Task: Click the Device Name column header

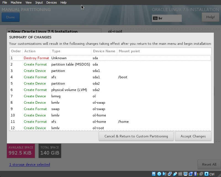Action: (104, 51)
